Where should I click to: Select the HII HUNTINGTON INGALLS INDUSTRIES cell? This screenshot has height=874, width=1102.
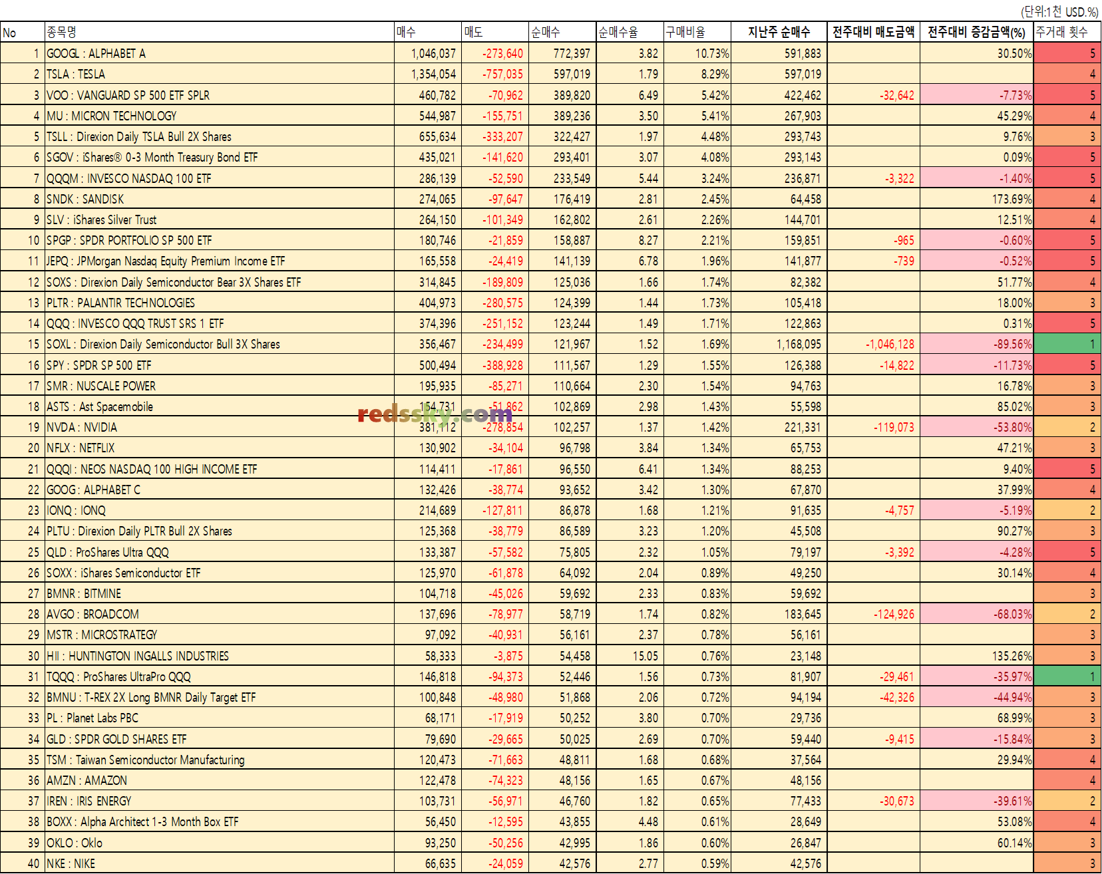pos(220,656)
